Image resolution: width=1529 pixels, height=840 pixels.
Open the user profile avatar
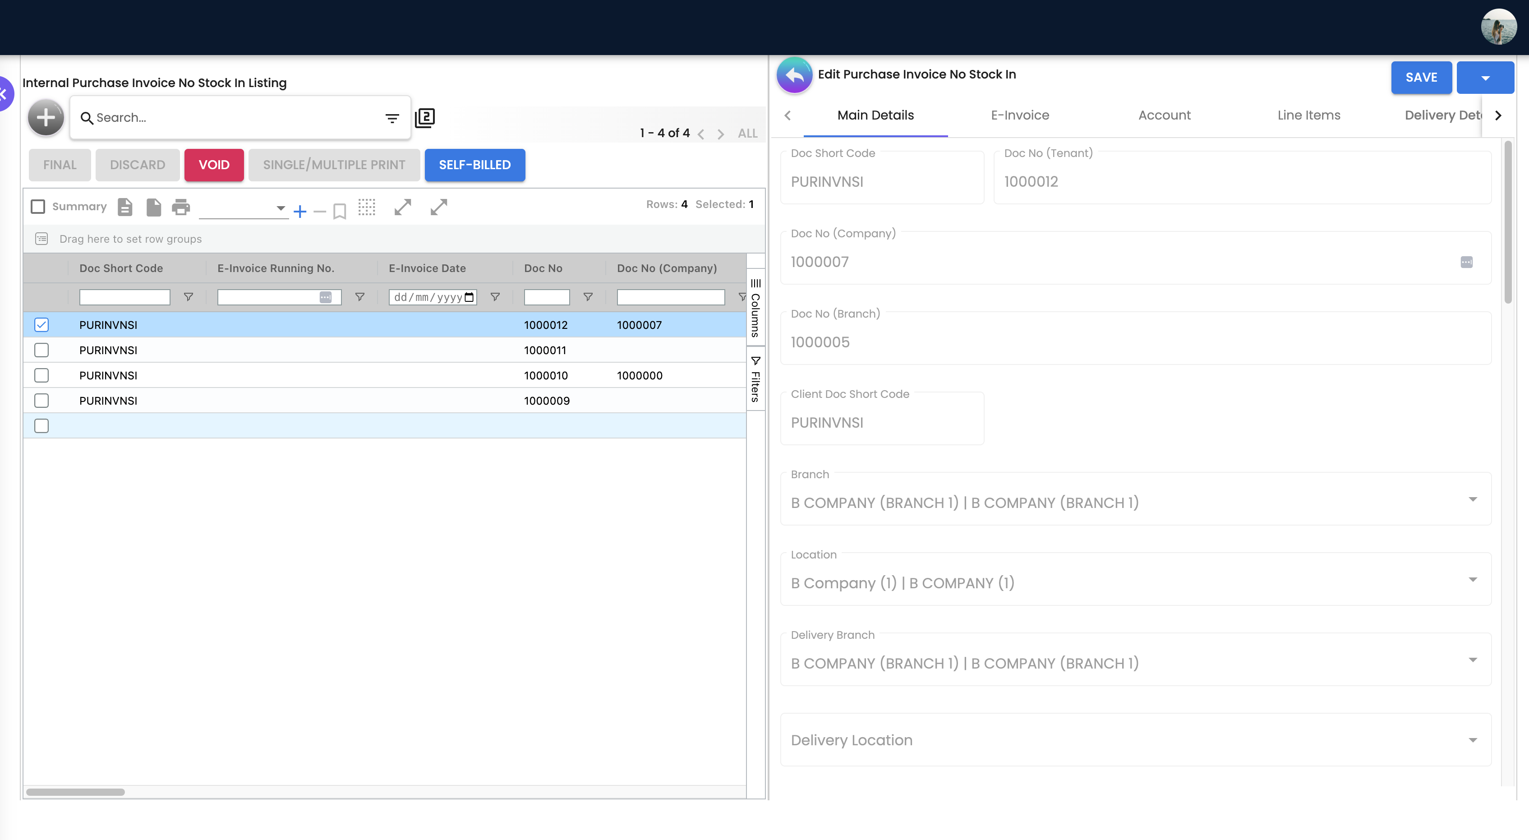click(1499, 27)
